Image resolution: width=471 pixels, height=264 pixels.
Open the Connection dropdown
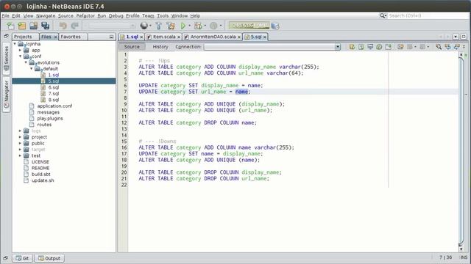point(338,47)
